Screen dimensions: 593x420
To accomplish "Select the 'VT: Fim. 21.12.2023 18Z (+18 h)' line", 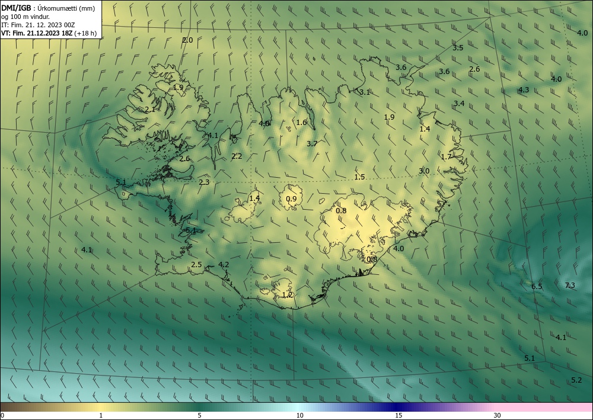I will click(x=49, y=33).
